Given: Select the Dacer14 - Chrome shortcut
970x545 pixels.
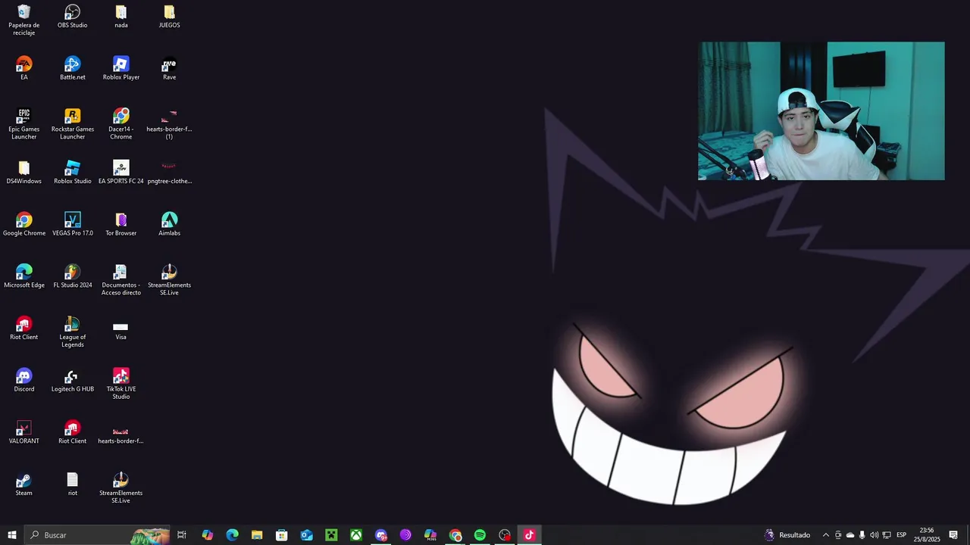Looking at the screenshot, I should (121, 123).
